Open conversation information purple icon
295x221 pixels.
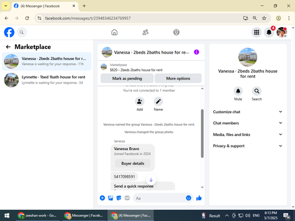(x=196, y=52)
